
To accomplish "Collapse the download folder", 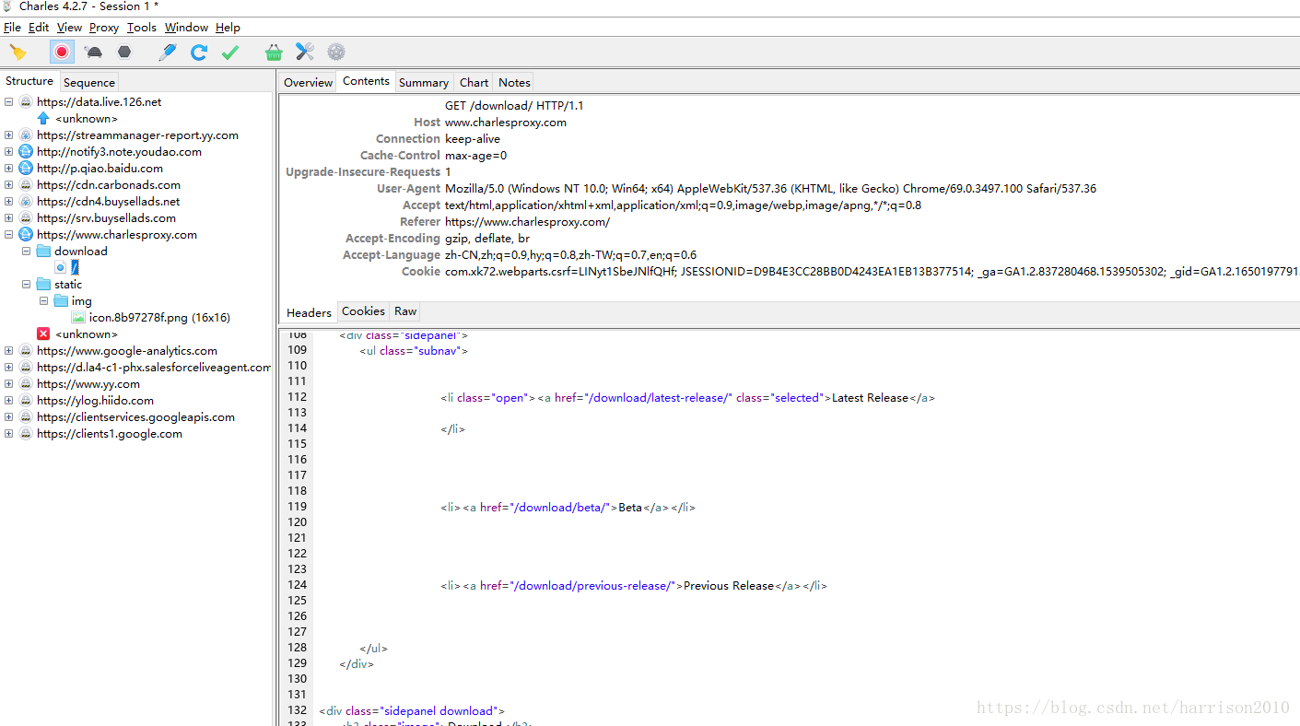I will click(26, 252).
